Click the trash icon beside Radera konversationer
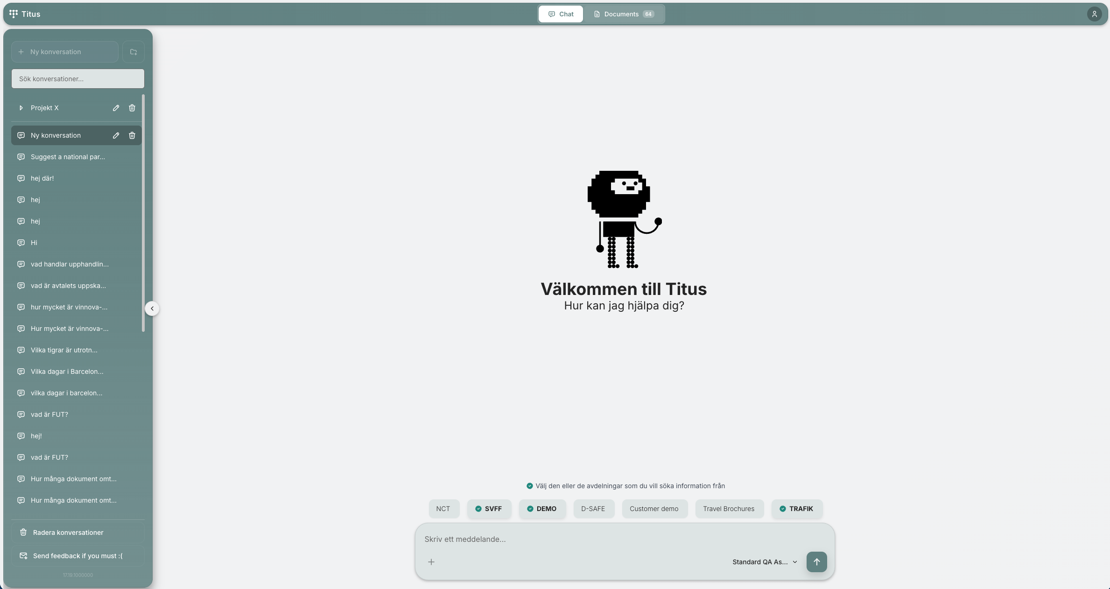 click(23, 533)
